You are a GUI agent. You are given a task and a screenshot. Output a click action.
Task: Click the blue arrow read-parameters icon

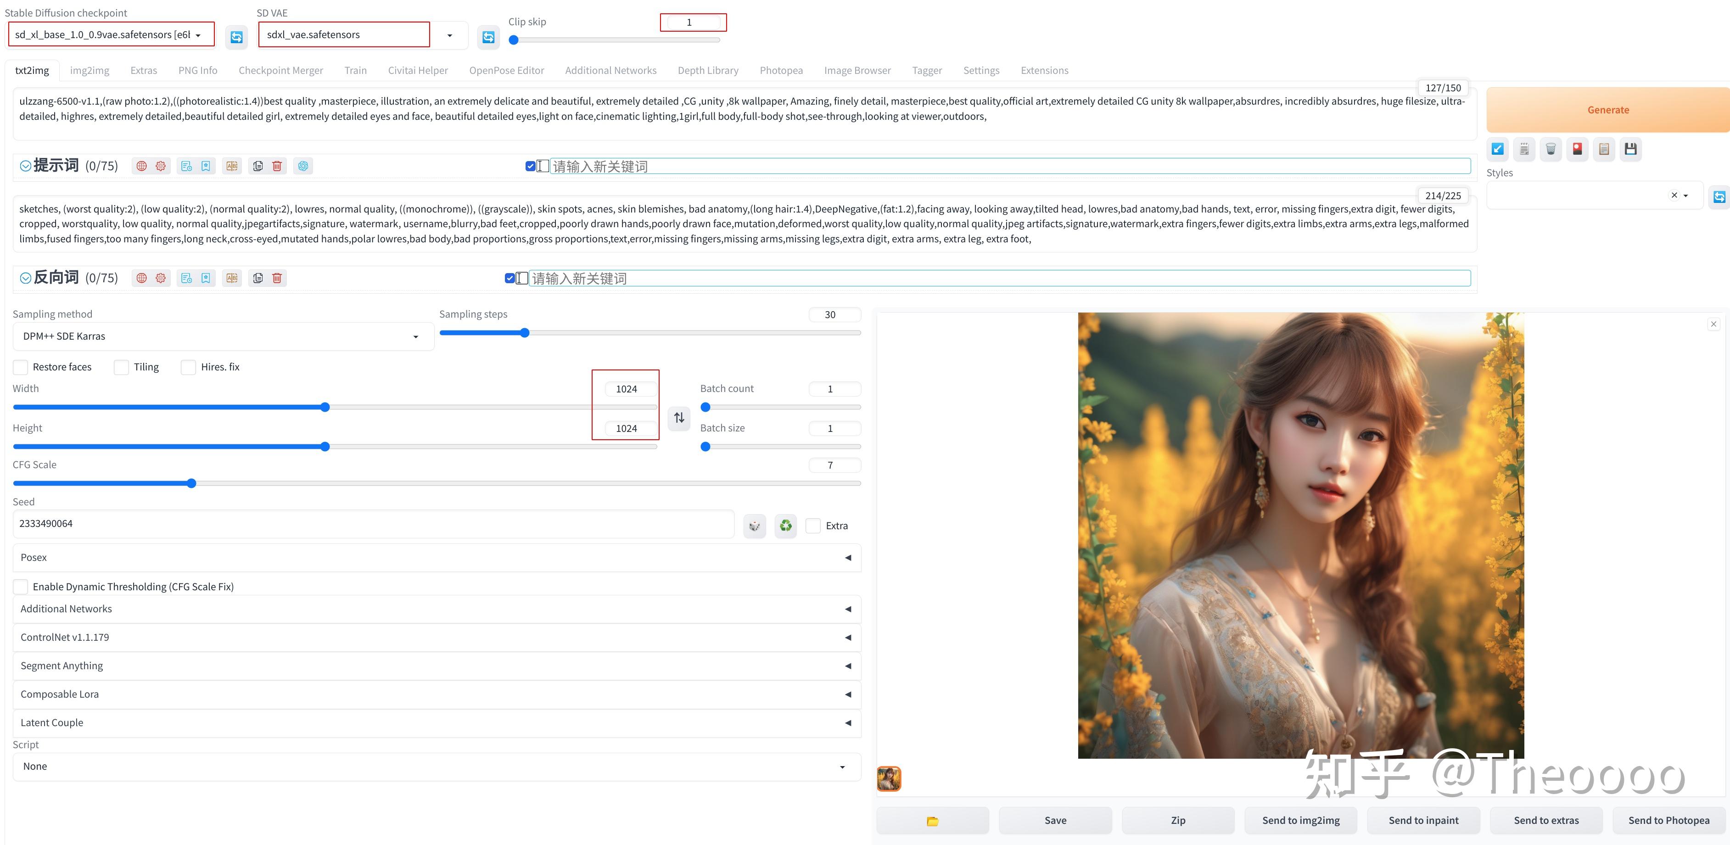[1498, 149]
